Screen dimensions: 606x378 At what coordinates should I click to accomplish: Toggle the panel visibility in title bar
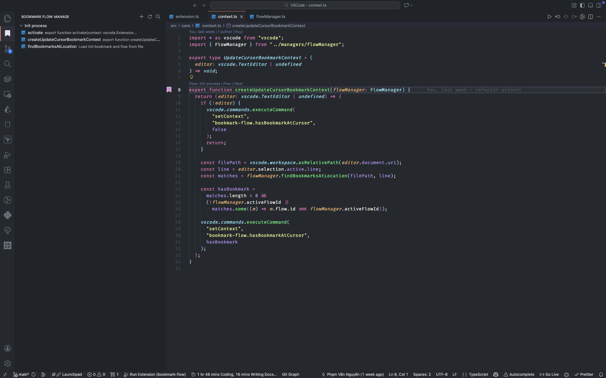click(590, 5)
